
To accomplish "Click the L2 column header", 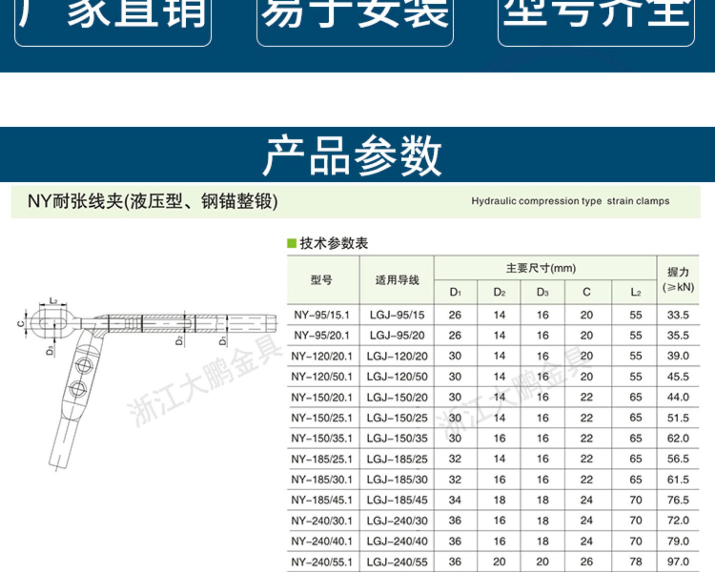I will (635, 292).
